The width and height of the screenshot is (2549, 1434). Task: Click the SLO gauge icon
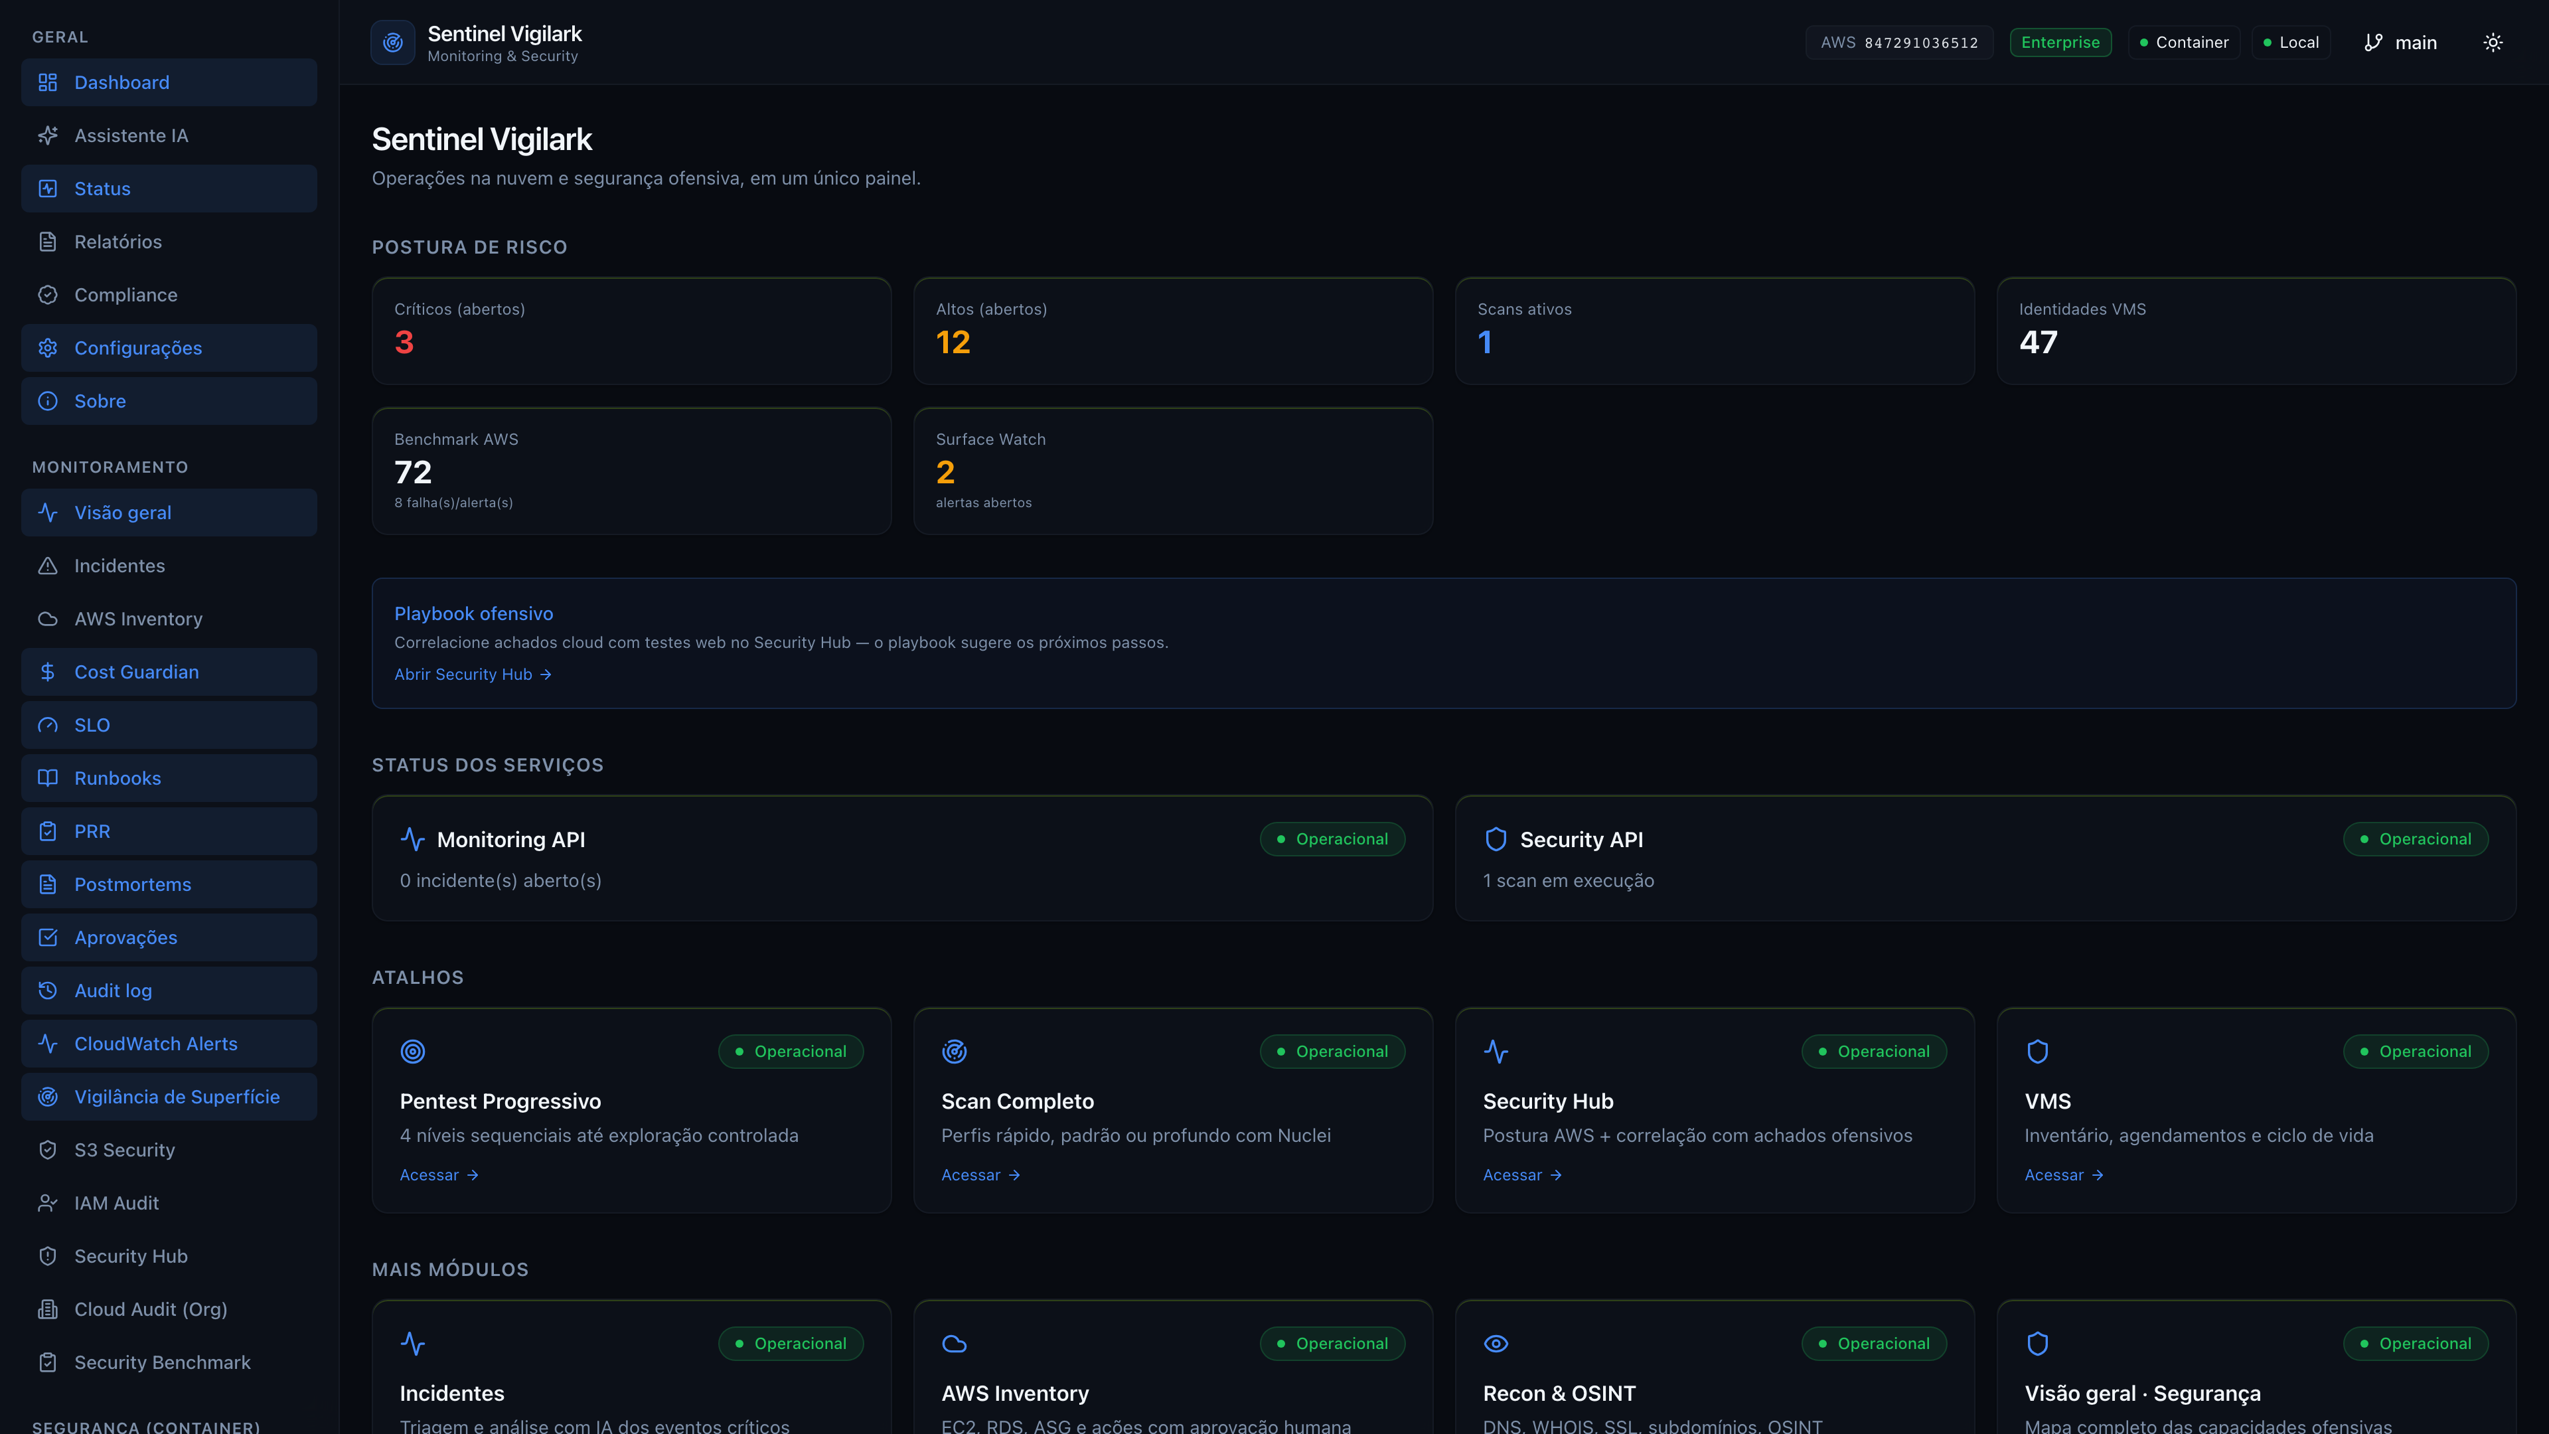(48, 724)
